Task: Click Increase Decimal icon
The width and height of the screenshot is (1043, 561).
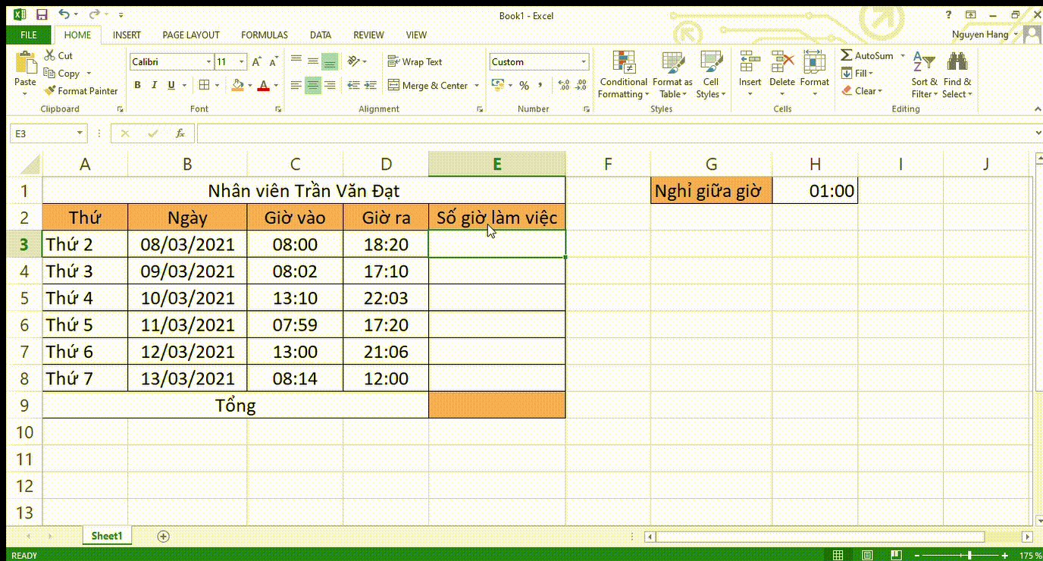Action: point(563,86)
